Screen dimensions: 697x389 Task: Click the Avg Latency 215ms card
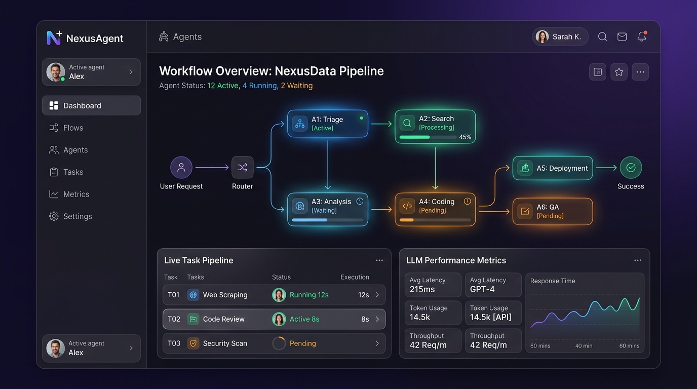tap(433, 285)
